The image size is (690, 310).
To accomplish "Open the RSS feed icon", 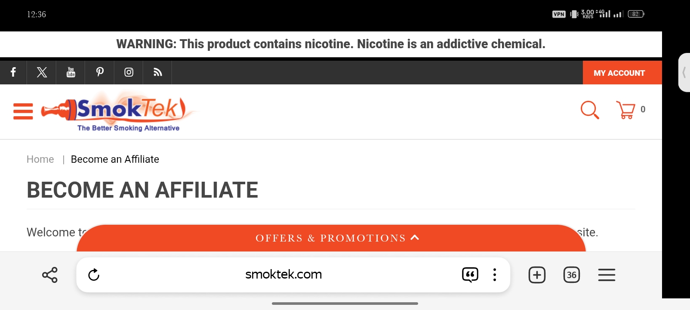I will [158, 72].
